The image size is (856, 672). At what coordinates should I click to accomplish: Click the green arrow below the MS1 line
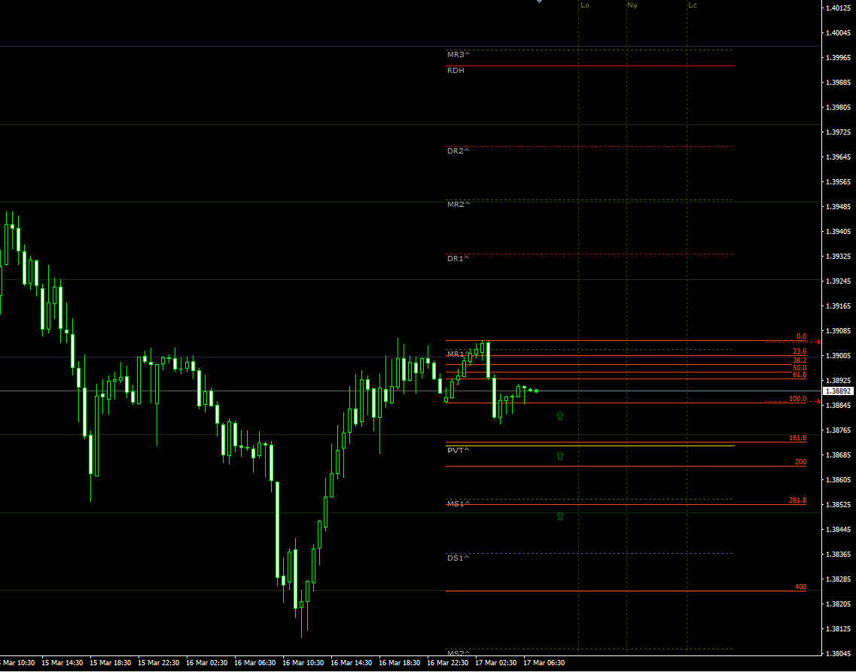559,515
